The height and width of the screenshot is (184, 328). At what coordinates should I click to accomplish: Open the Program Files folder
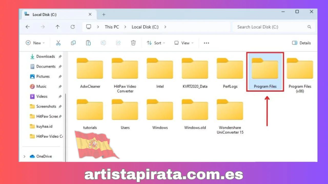[265, 69]
